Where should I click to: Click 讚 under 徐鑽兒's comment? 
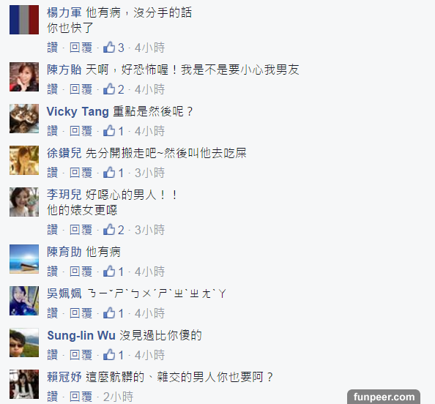point(53,173)
